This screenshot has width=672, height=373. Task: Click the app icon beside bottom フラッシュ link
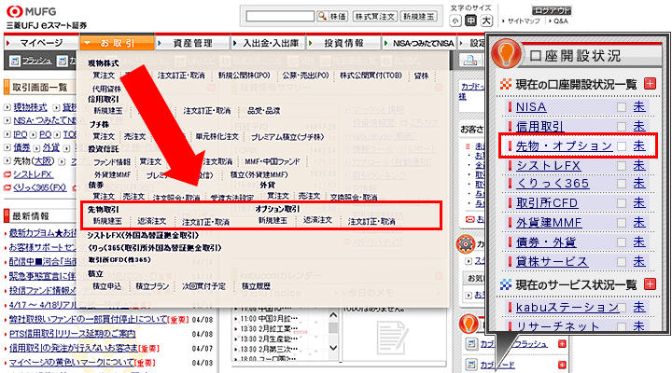[x=471, y=343]
